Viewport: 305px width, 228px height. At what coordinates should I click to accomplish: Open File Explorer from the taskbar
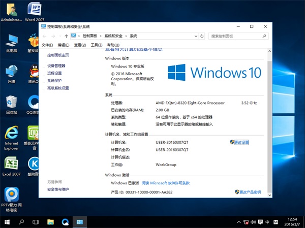click(x=50, y=222)
